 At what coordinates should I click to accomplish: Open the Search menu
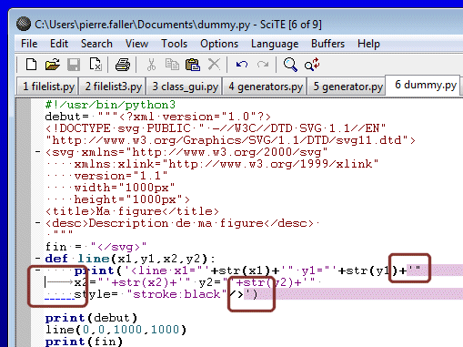[96, 44]
